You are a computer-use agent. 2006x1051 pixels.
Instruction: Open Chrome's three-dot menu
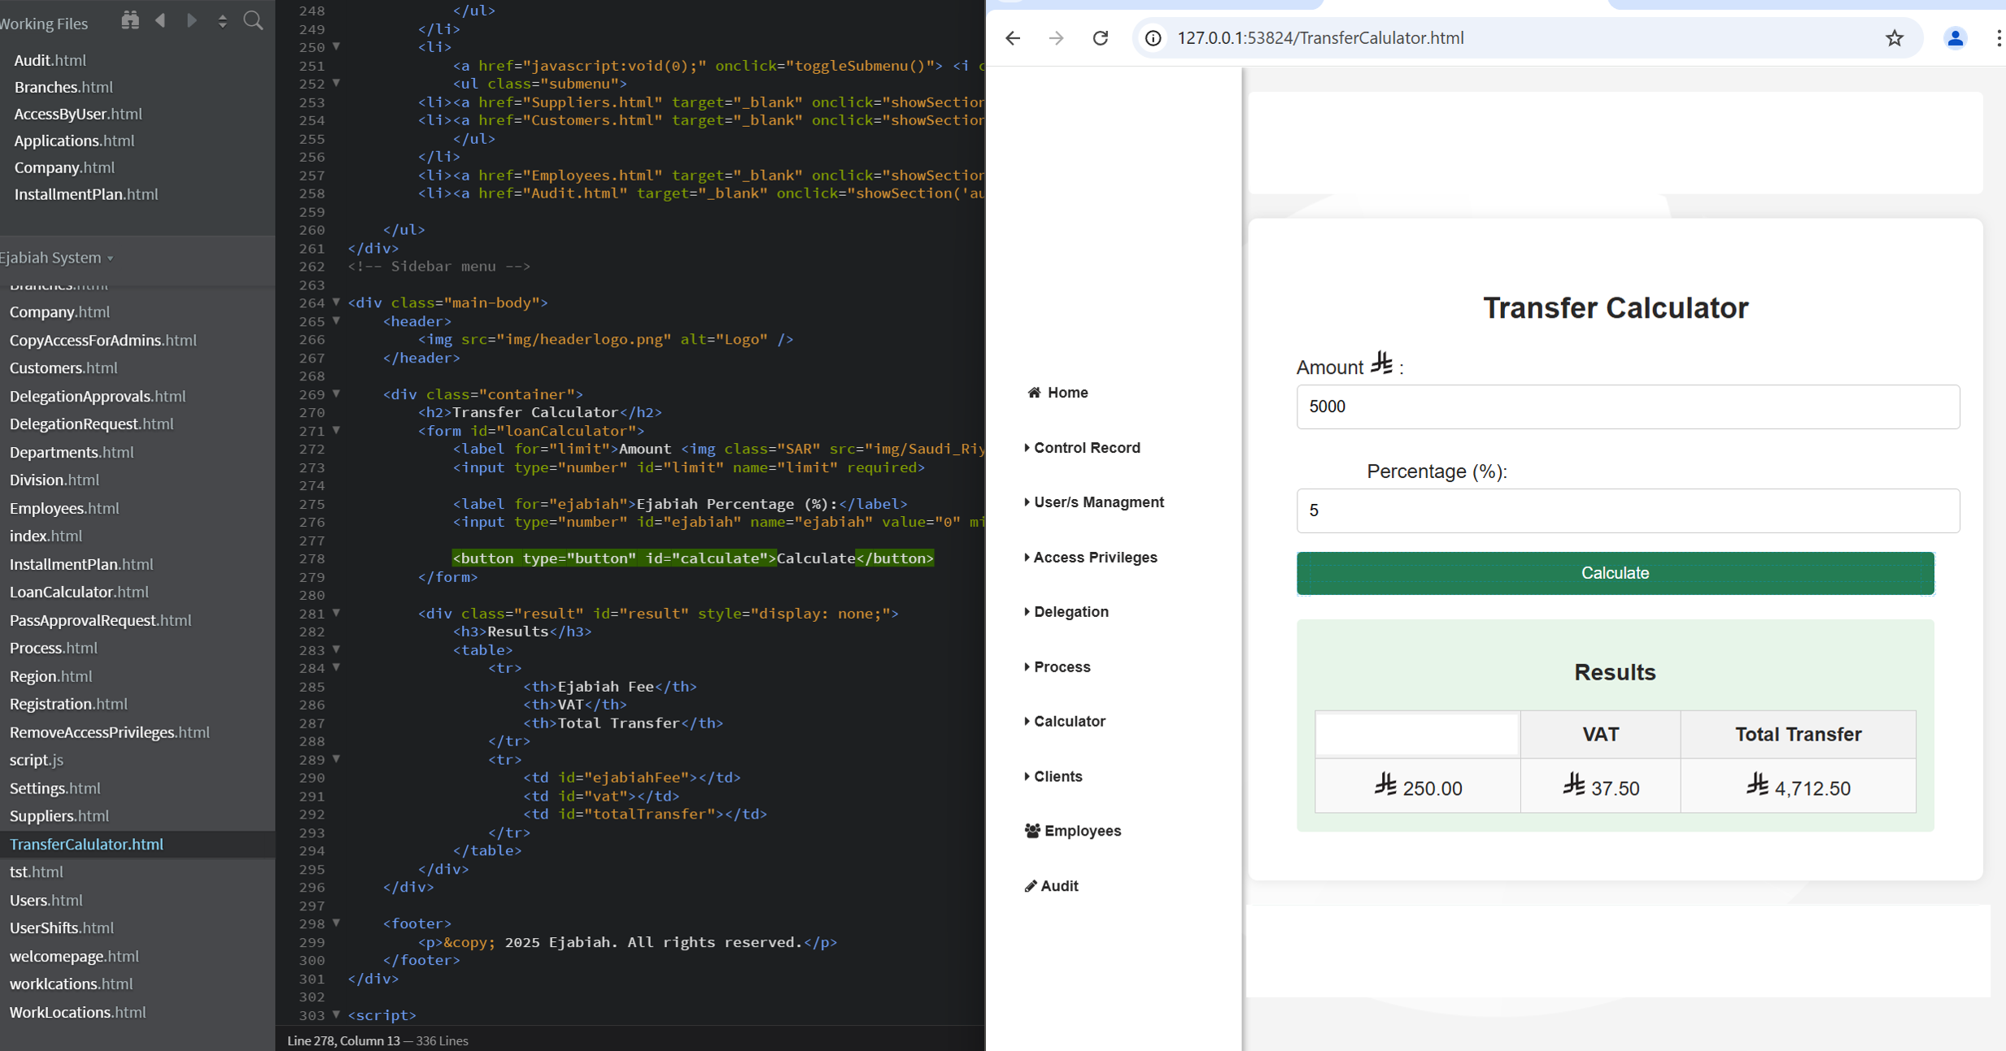pyautogui.click(x=1999, y=37)
